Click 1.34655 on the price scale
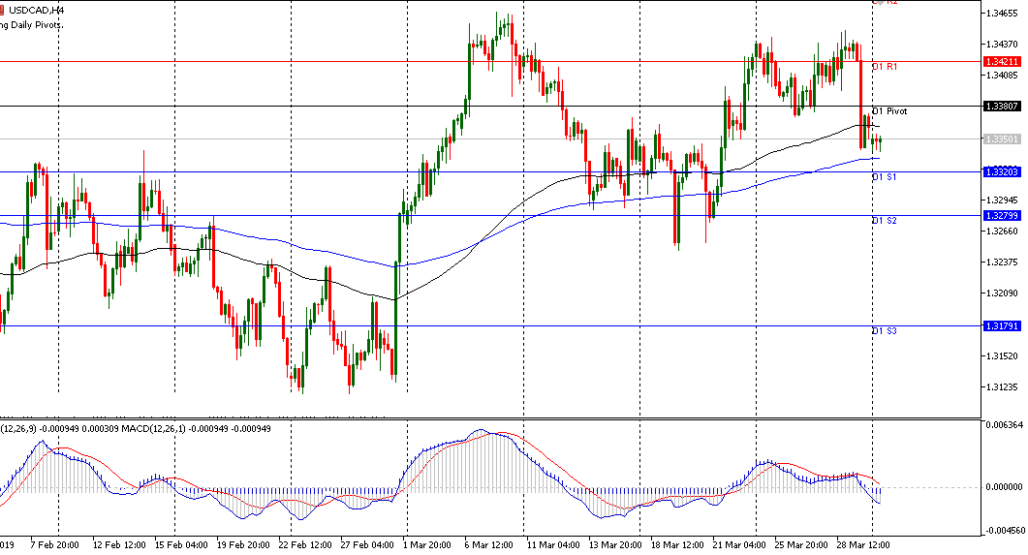Screen dimensions: 1028x555 (1002, 14)
